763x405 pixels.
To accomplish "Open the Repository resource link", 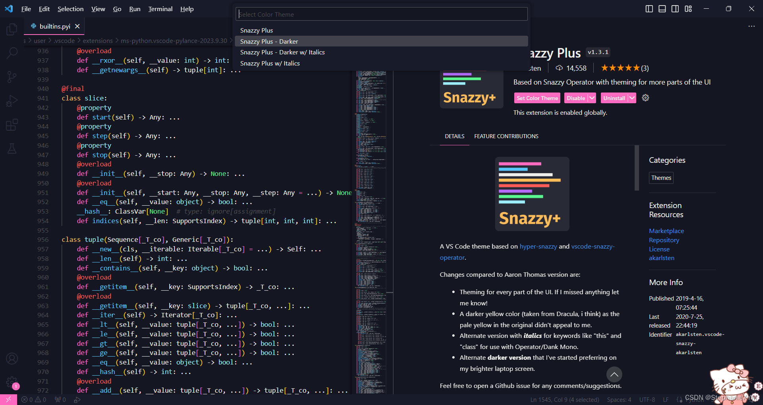I will point(664,240).
